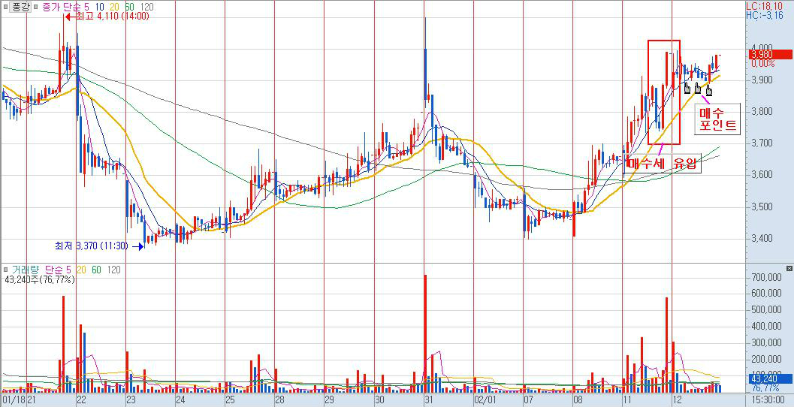794x407 pixels.
Task: Click the 08 date on the time axis
Action: point(578,400)
